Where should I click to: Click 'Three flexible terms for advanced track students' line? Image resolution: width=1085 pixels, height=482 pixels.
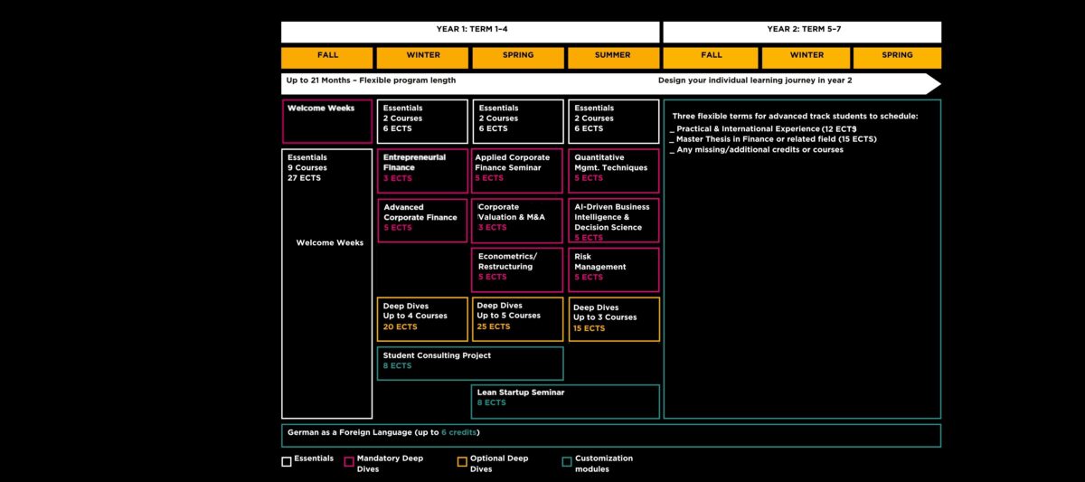pyautogui.click(x=795, y=117)
